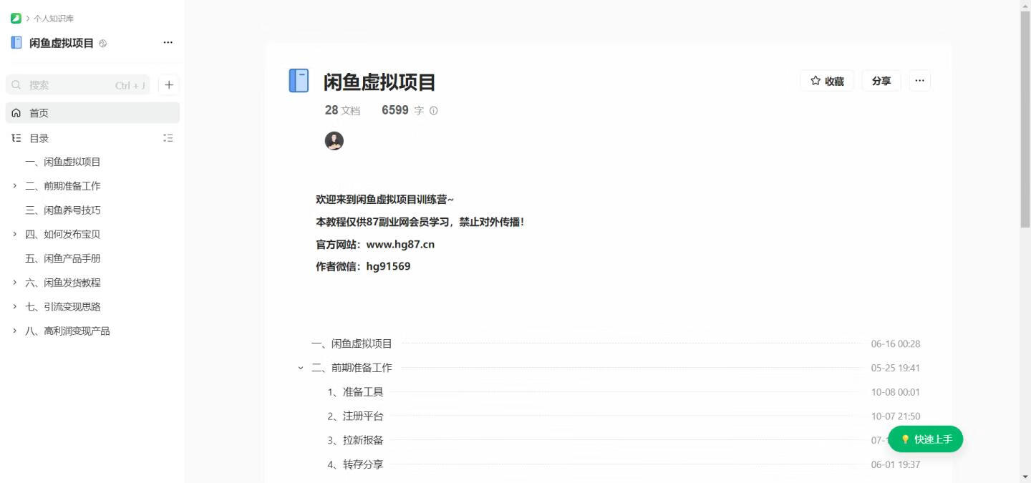This screenshot has width=1031, height=483.
Task: Open sidebar item 二、前期准备工作
Action: point(63,186)
